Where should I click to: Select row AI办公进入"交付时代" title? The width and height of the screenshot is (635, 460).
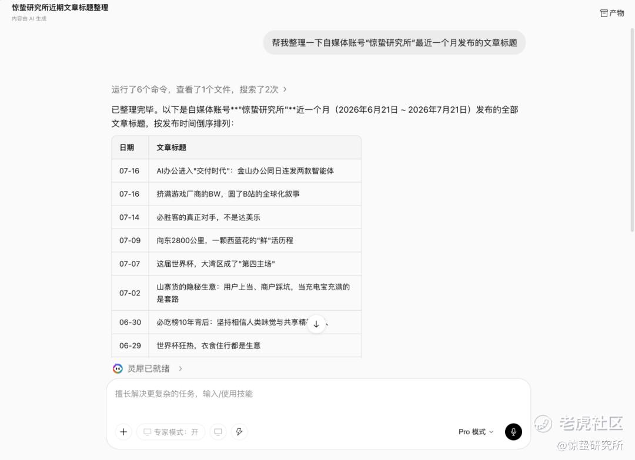[245, 171]
